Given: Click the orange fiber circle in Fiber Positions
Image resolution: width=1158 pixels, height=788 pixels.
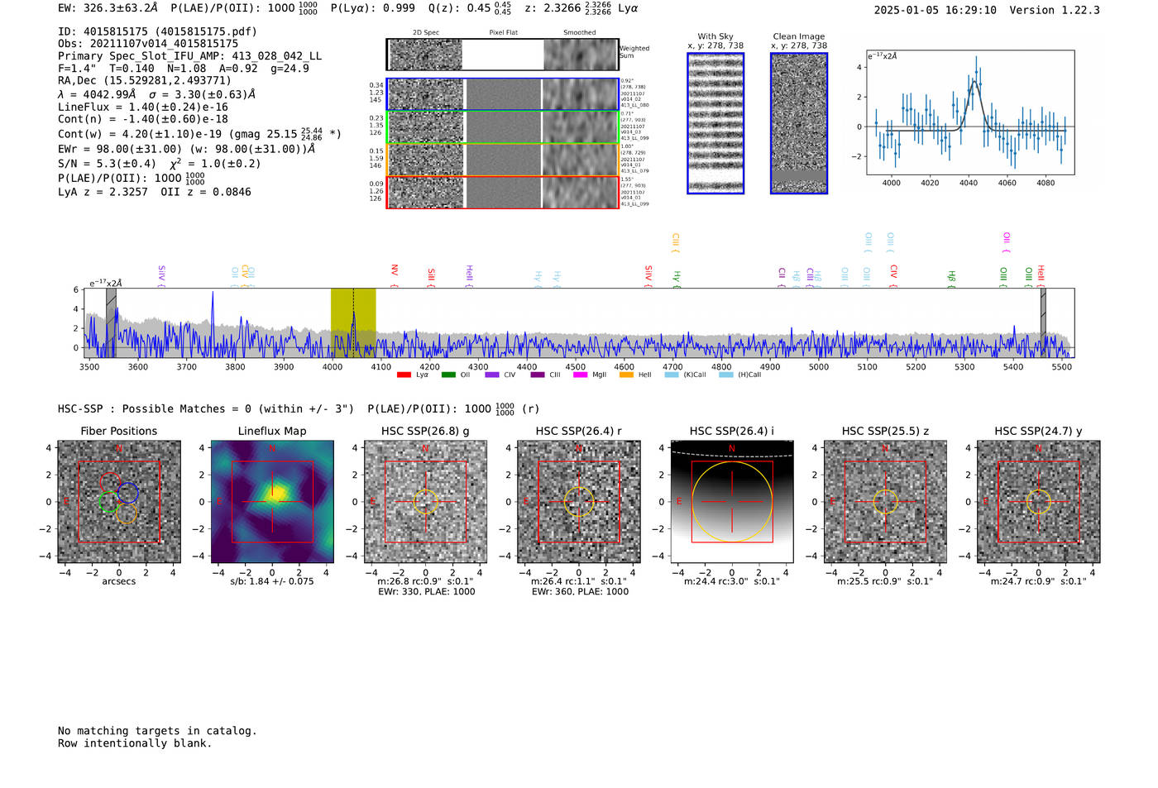Looking at the screenshot, I should click(126, 513).
